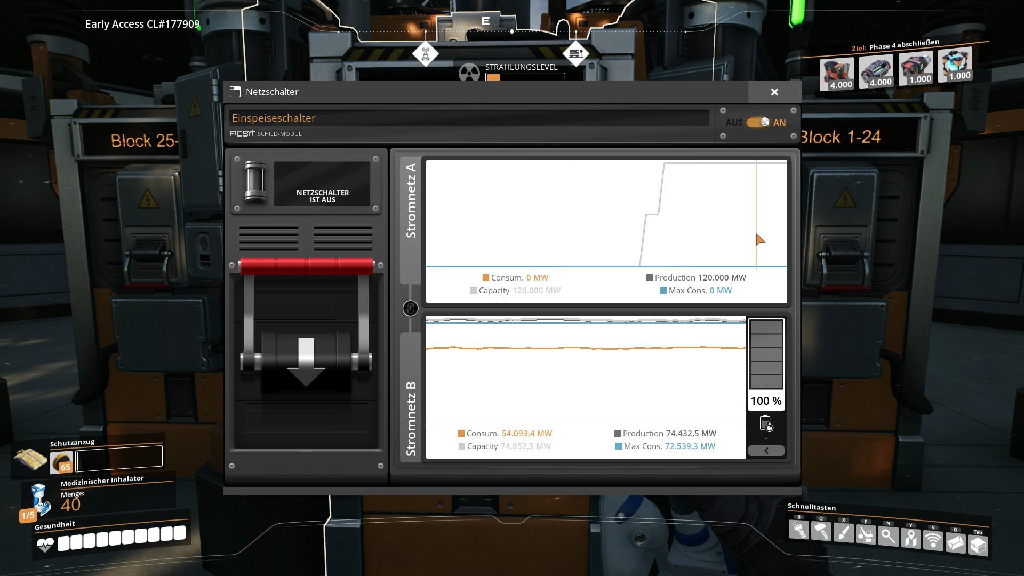This screenshot has height=576, width=1024.
Task: Open the map pin hotkey (Y)
Action: click(910, 539)
